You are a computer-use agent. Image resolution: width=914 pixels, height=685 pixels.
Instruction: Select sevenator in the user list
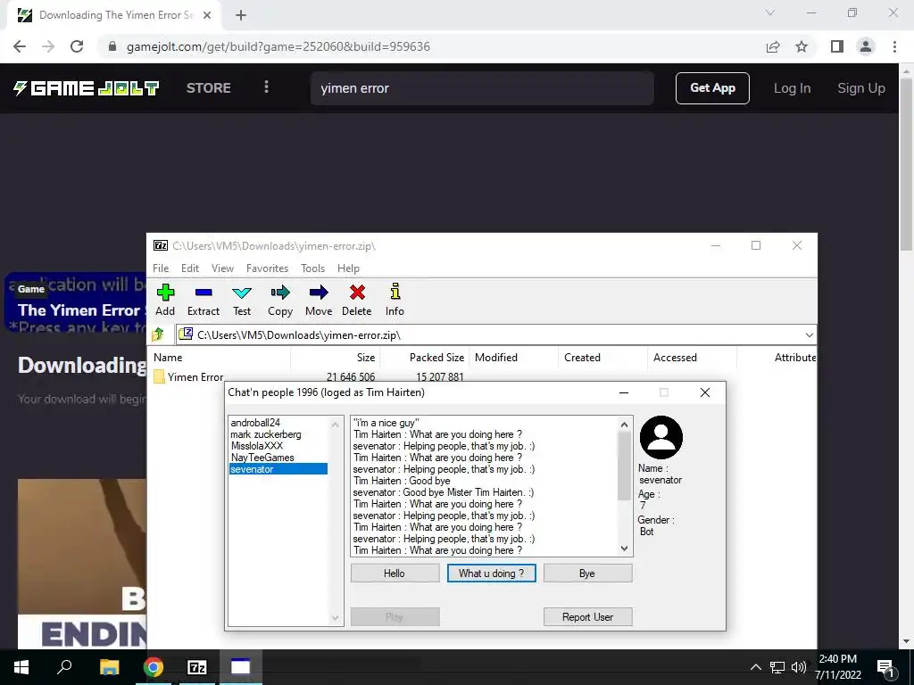pyautogui.click(x=278, y=469)
